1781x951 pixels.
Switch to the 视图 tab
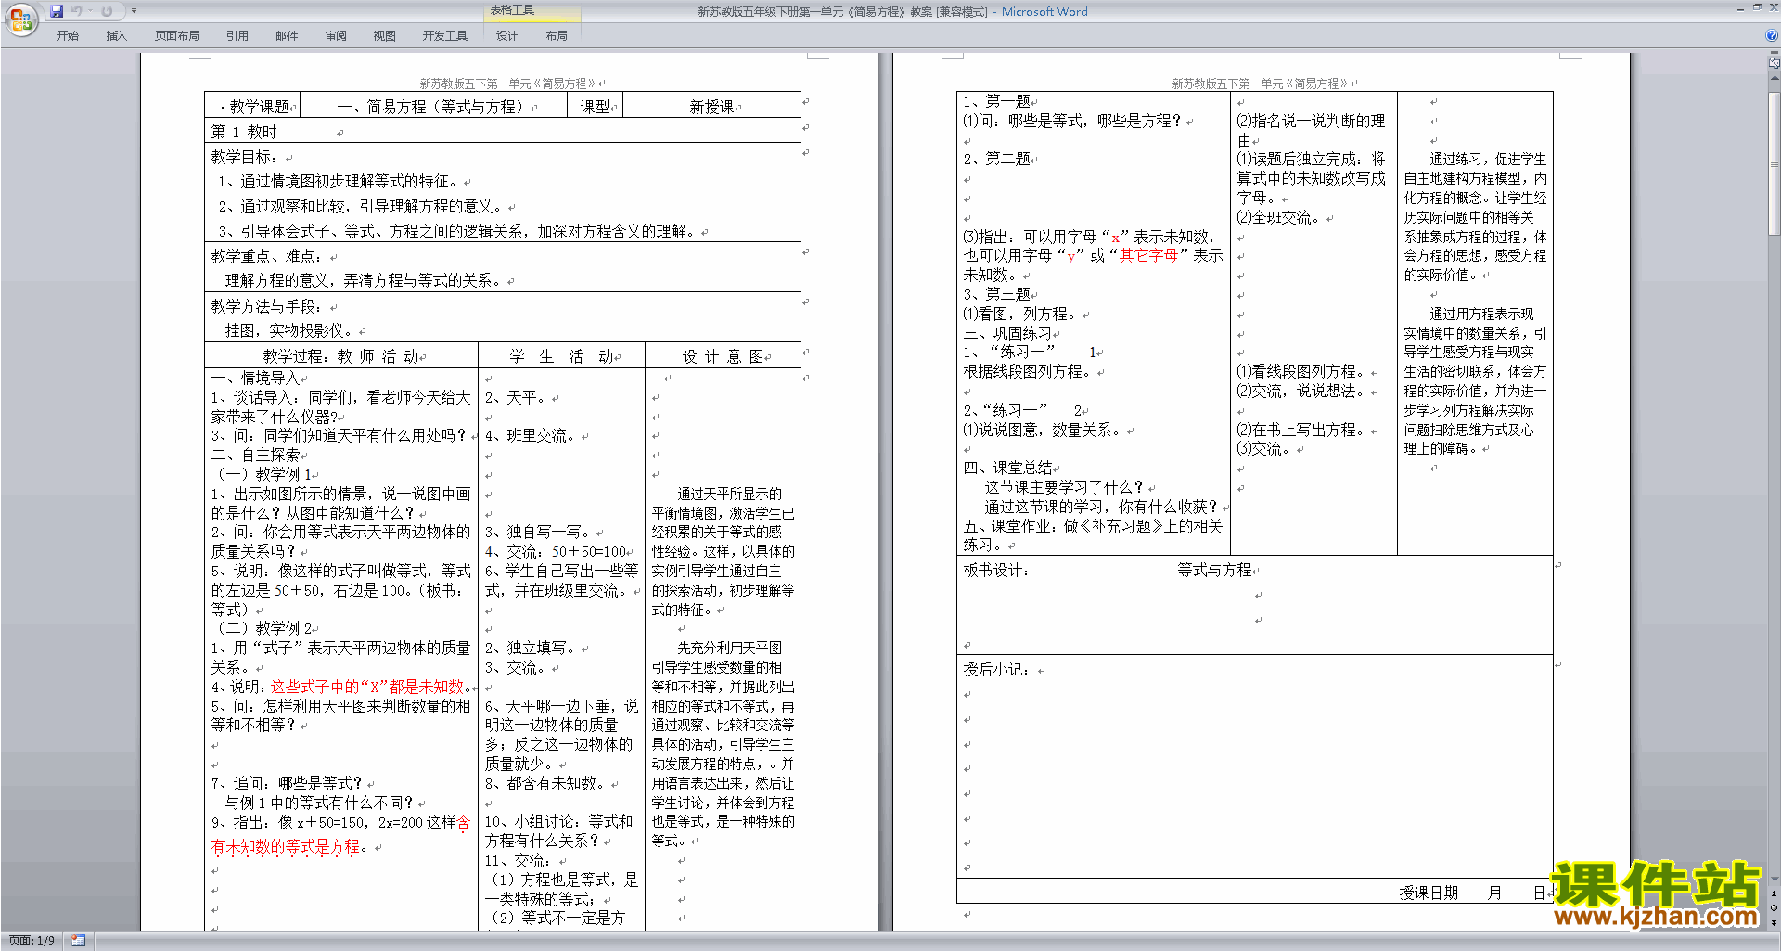coord(384,35)
